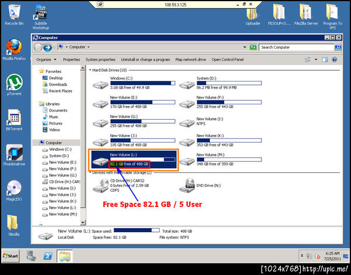Click the address bar refresh icon
This screenshot has width=351, height=275.
pyautogui.click(x=253, y=47)
